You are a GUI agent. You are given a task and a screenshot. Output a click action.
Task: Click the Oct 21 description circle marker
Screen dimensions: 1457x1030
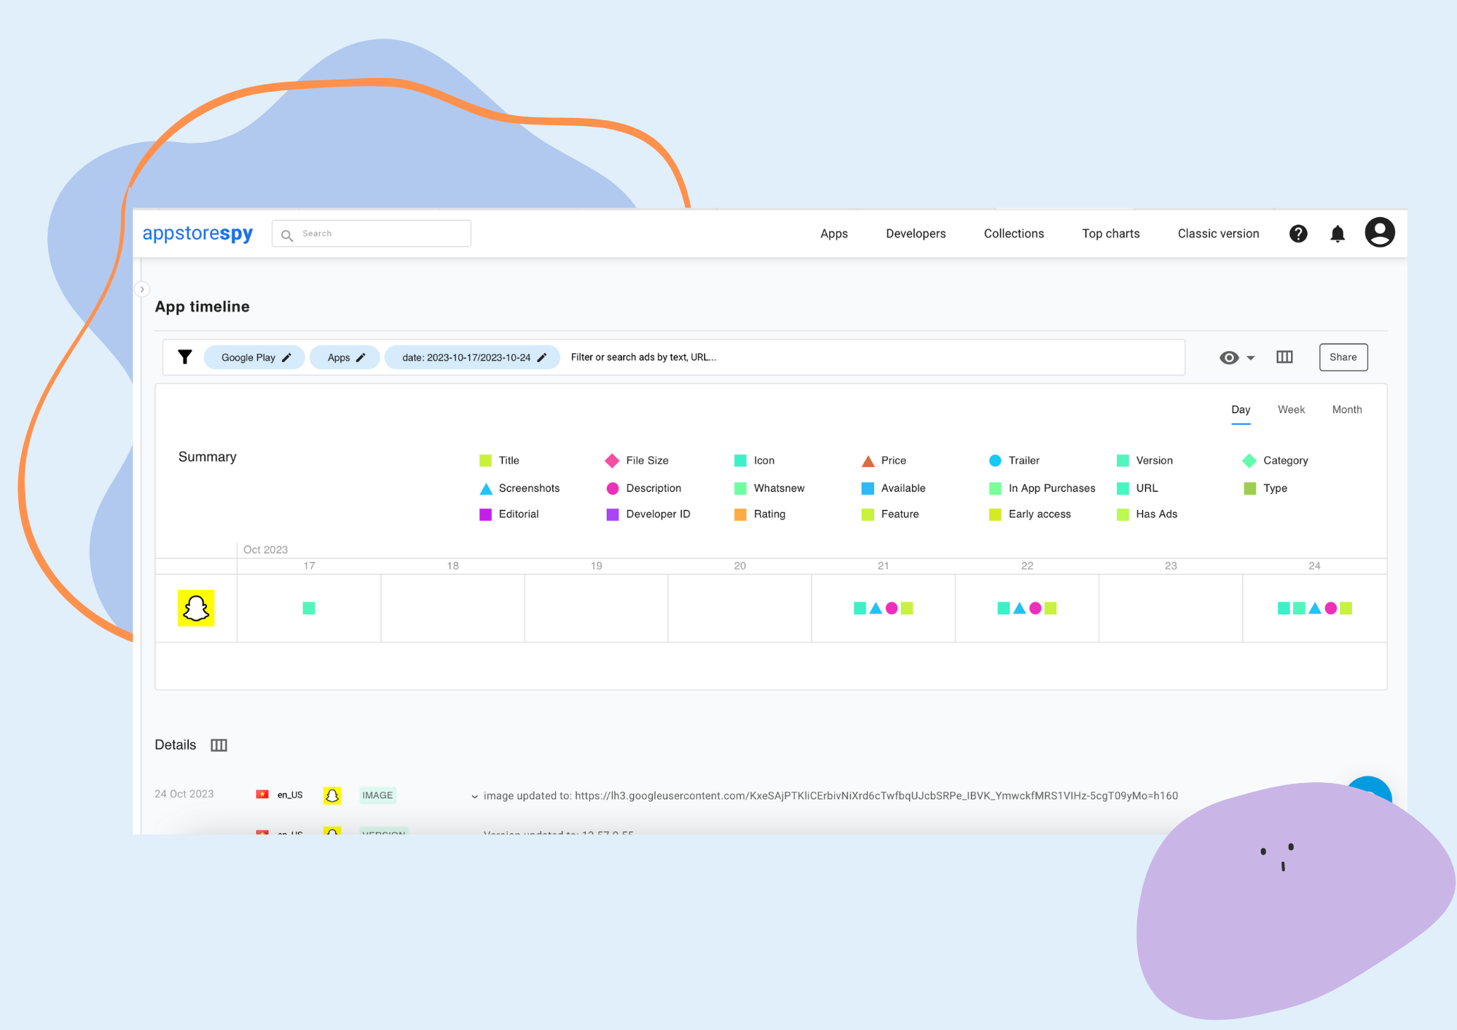(892, 608)
